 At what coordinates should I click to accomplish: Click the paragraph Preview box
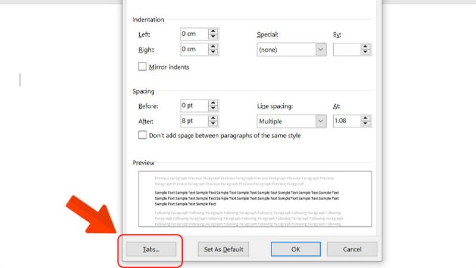click(x=255, y=199)
